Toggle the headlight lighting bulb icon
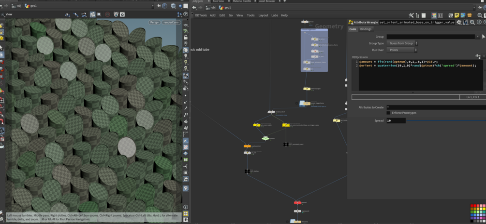The width and height of the screenshot is (486, 224). tap(186, 56)
